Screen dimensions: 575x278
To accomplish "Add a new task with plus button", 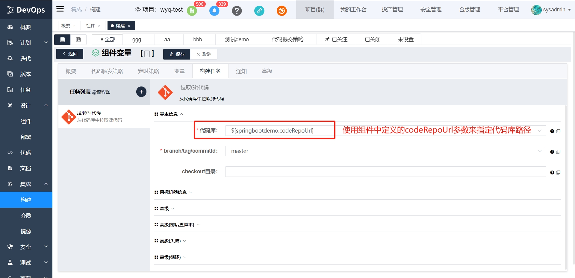I will (141, 92).
